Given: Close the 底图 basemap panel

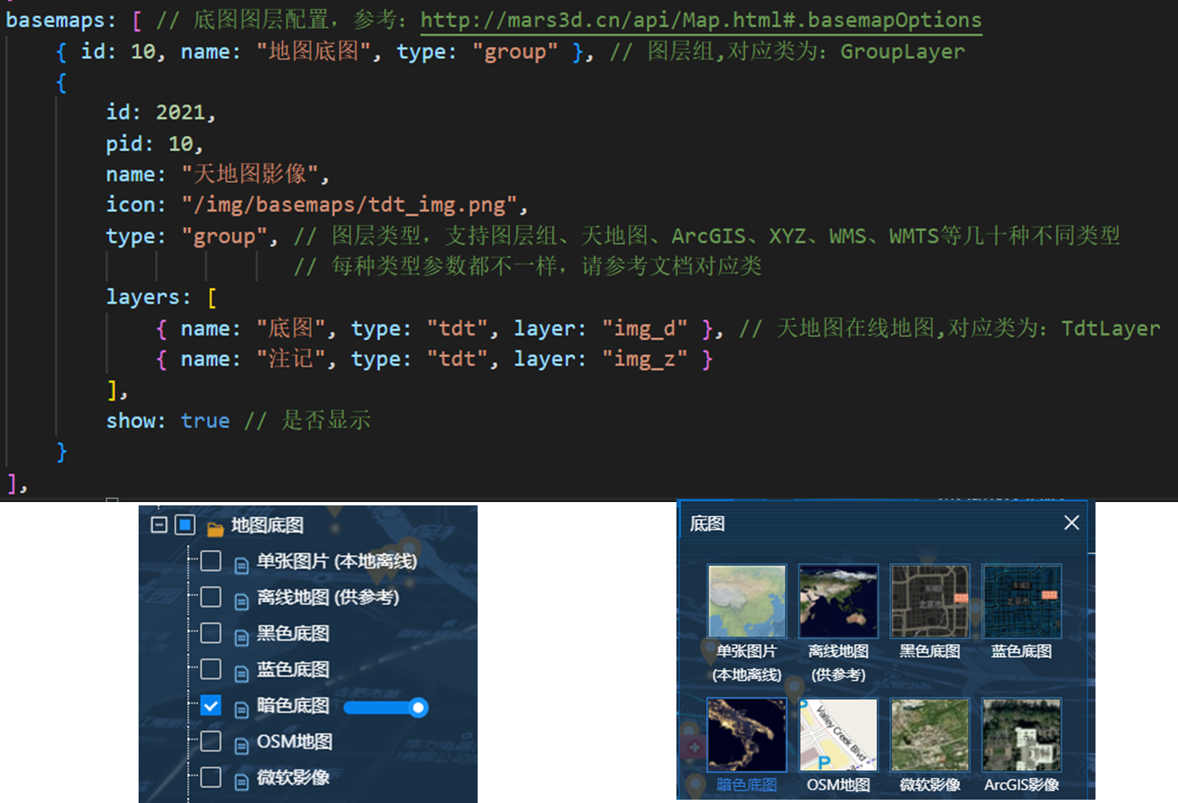Looking at the screenshot, I should (x=1071, y=523).
